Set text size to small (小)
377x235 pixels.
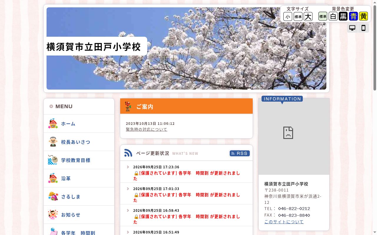coord(288,16)
